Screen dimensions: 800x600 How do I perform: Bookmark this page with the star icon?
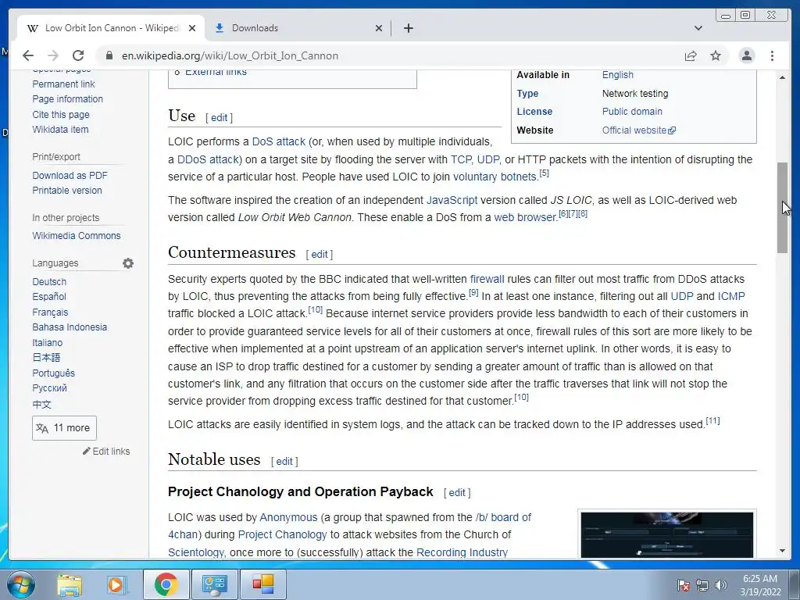tap(716, 55)
